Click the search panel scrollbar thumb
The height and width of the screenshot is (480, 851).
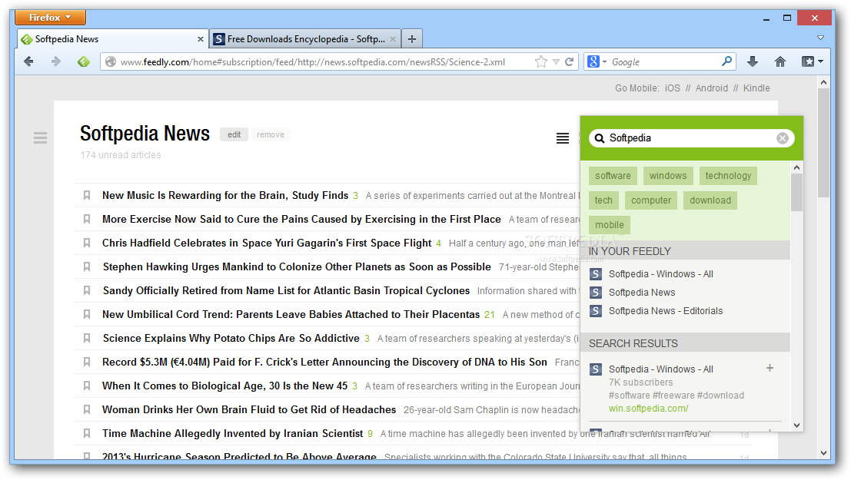click(796, 193)
